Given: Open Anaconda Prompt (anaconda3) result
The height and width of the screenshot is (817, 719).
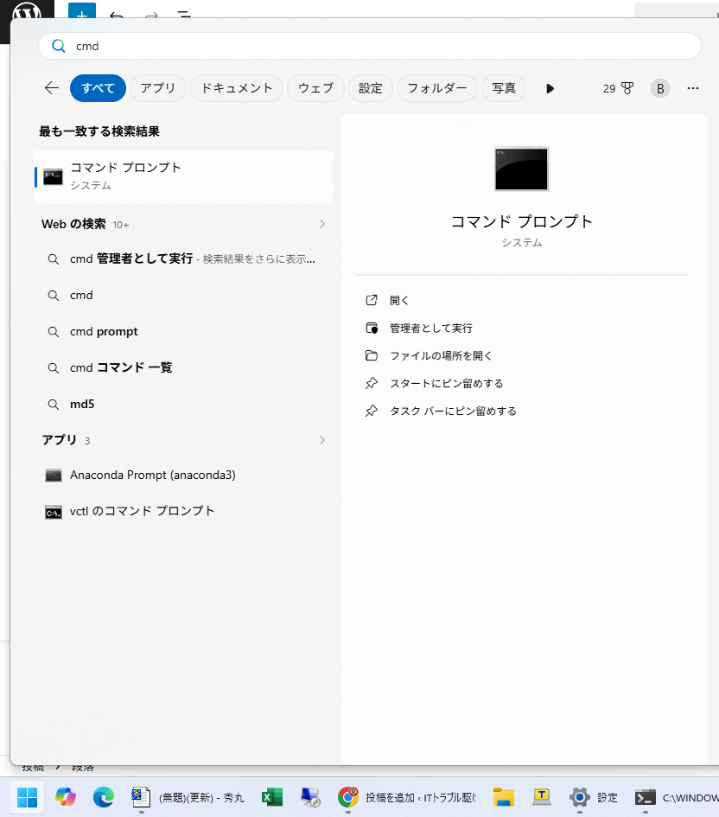Looking at the screenshot, I should [x=152, y=475].
